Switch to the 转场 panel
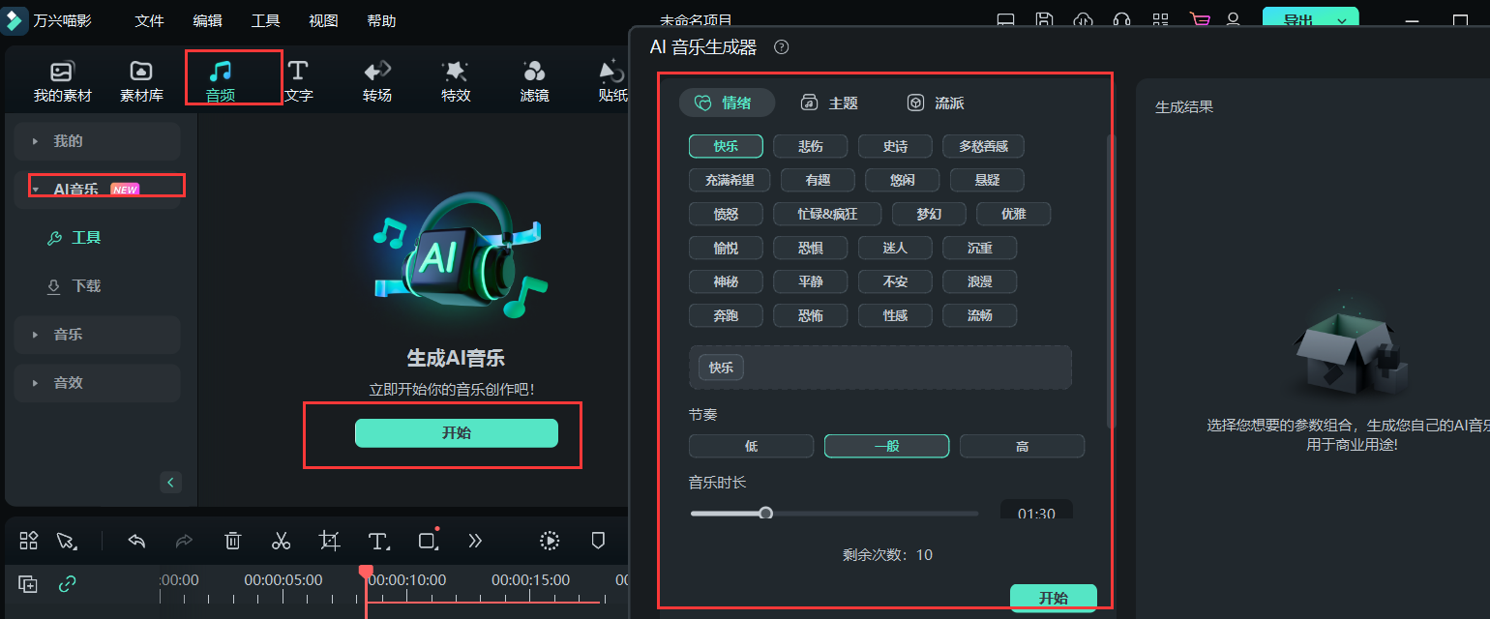Screen dimensions: 1490x619 pos(376,77)
